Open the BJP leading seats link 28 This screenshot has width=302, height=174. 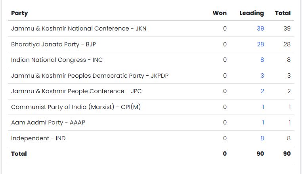coord(260,44)
